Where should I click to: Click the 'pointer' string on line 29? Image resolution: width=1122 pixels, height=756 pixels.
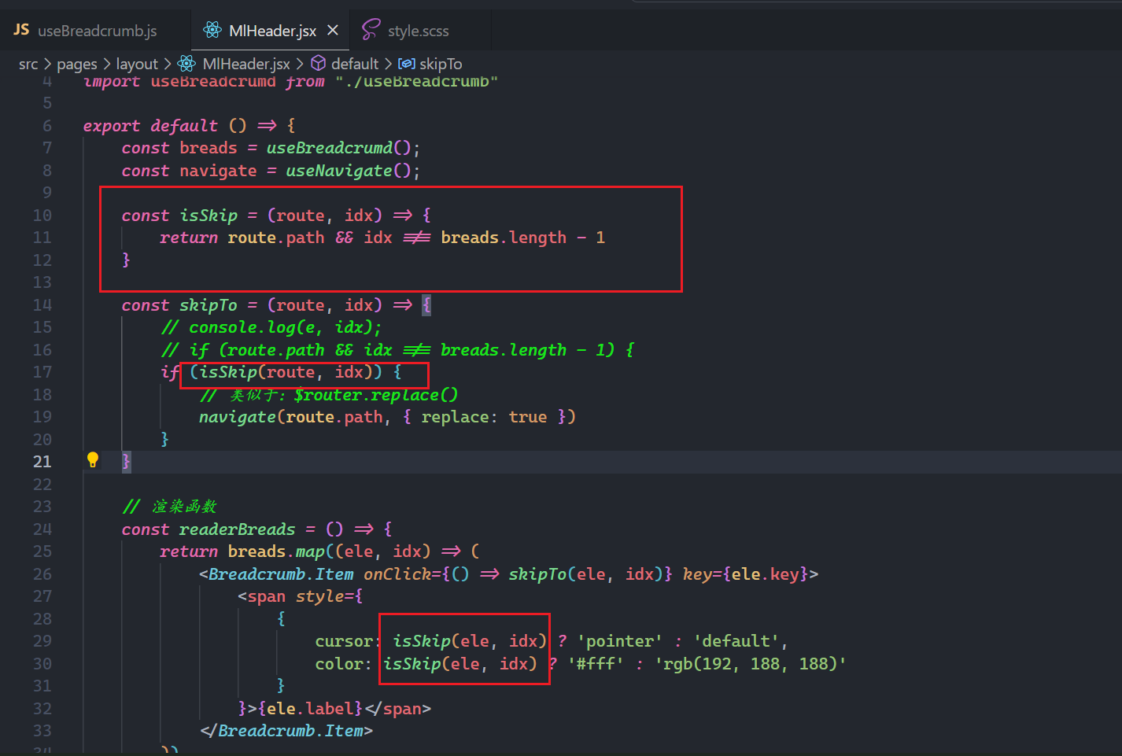pos(620,641)
